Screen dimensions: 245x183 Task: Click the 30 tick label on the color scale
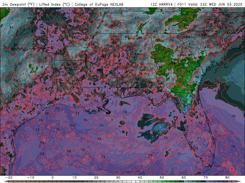[x=118, y=178]
